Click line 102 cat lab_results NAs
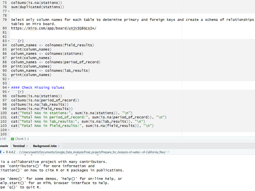Viewport: 255px width, 191px height. point(78,121)
